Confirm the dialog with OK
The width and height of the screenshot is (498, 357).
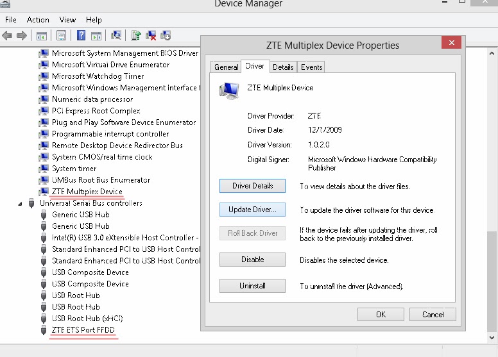(381, 315)
